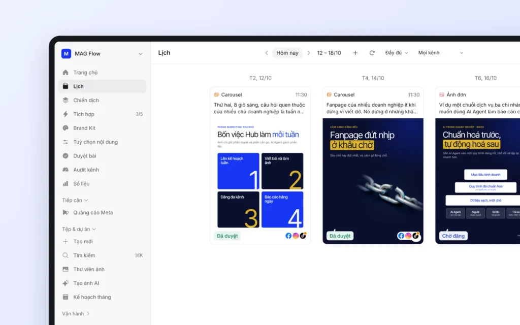The height and width of the screenshot is (325, 520).
Task: Click the Trang chủ home icon
Action: pyautogui.click(x=66, y=72)
